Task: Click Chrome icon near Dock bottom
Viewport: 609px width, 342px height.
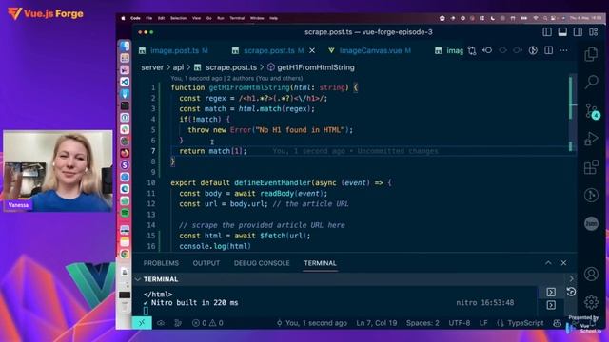Action: click(125, 254)
